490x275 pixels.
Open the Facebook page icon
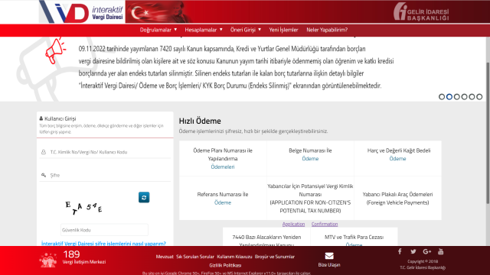pyautogui.click(x=400, y=251)
